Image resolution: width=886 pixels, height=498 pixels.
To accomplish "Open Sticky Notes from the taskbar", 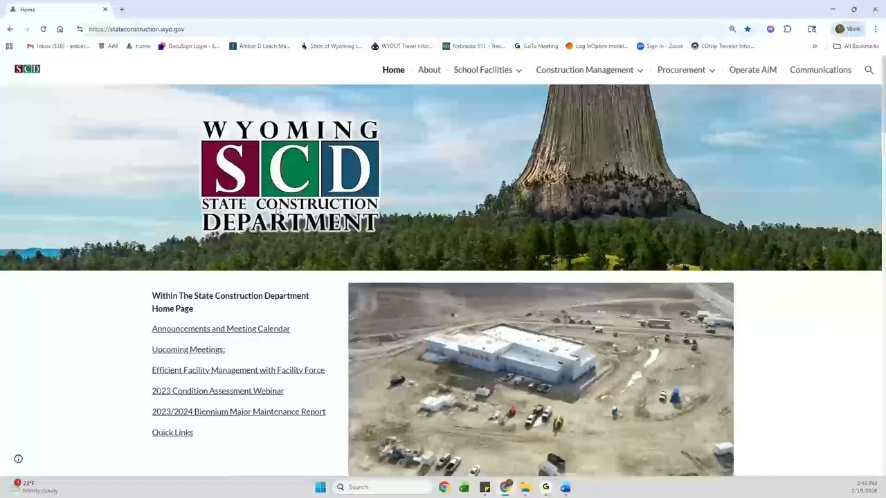I will [x=485, y=487].
